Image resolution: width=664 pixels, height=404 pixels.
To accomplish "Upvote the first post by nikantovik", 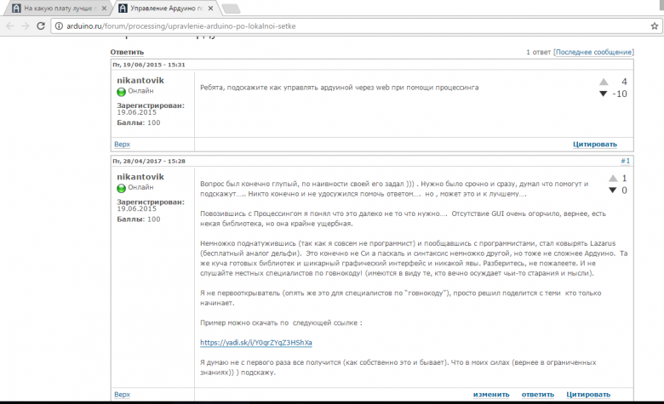I will point(604,82).
